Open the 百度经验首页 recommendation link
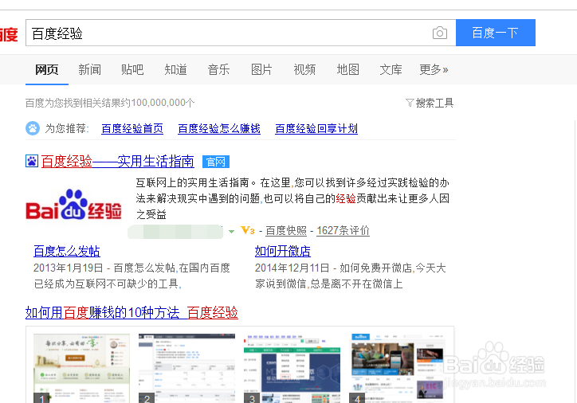577x403 pixels. (x=132, y=129)
